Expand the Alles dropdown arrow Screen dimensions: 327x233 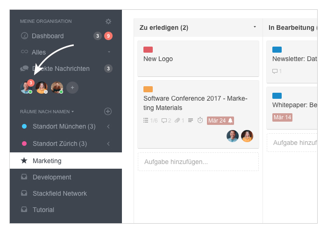tap(109, 52)
